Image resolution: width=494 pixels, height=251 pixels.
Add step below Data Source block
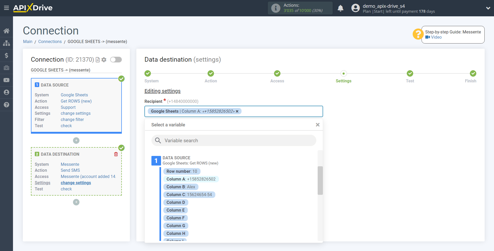76,140
